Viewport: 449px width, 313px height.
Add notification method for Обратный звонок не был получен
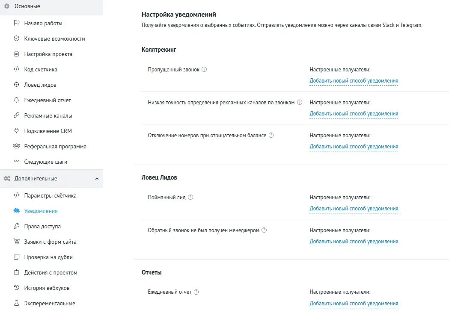point(354,242)
